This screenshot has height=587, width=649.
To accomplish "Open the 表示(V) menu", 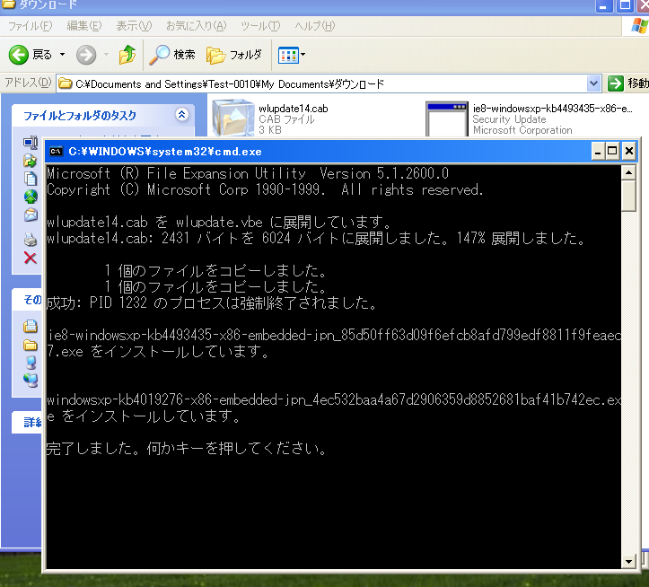I will (134, 26).
